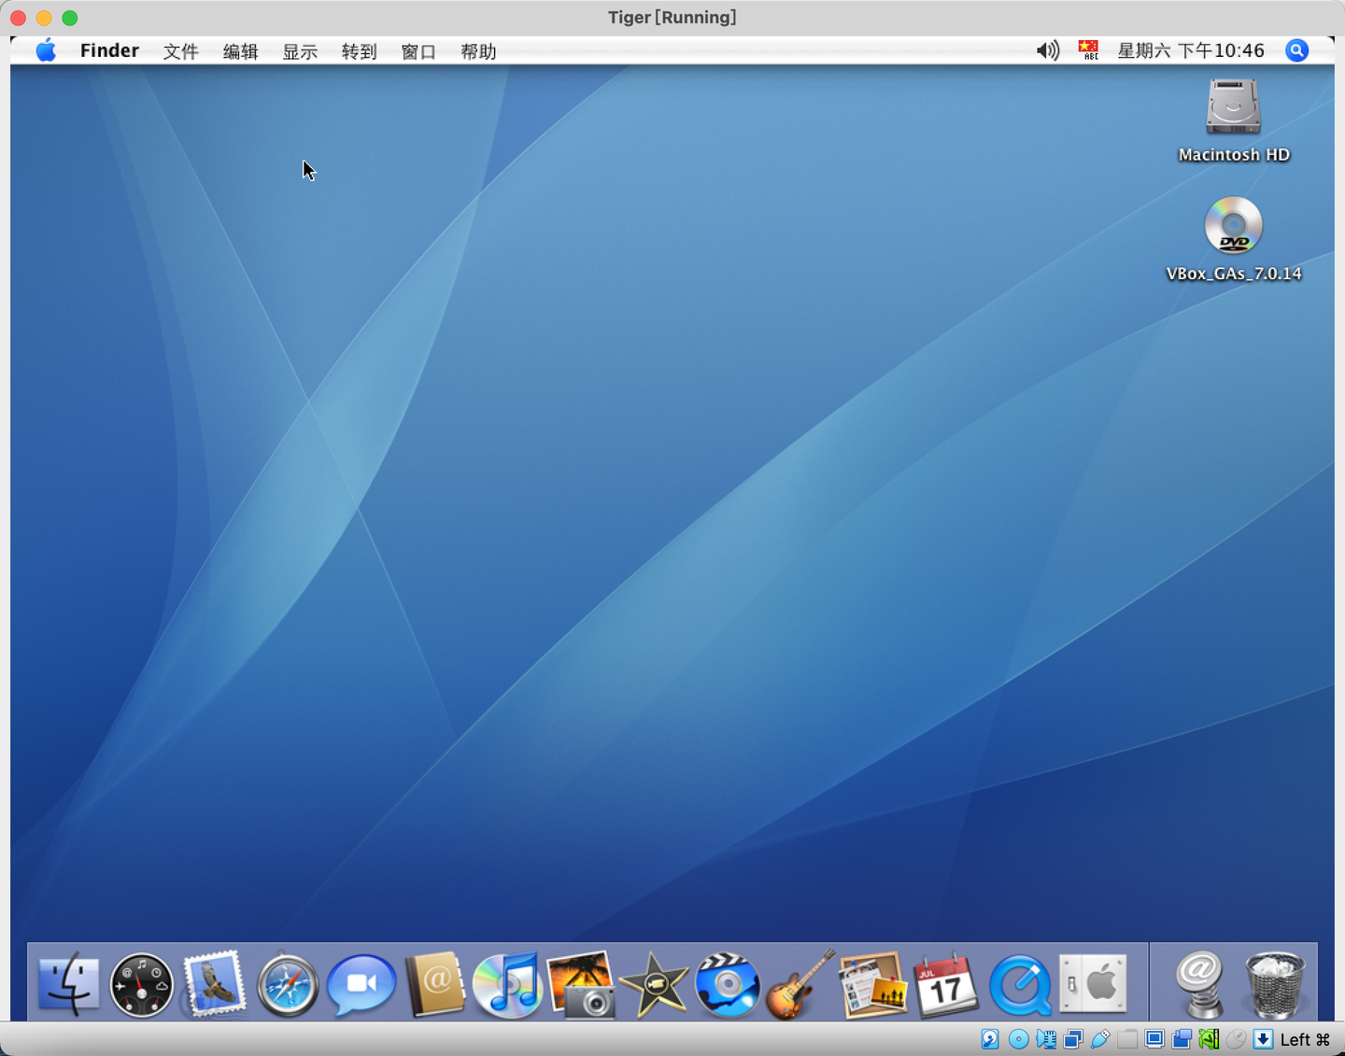
Task: Launch iCal from the Dock
Action: pyautogui.click(x=946, y=984)
